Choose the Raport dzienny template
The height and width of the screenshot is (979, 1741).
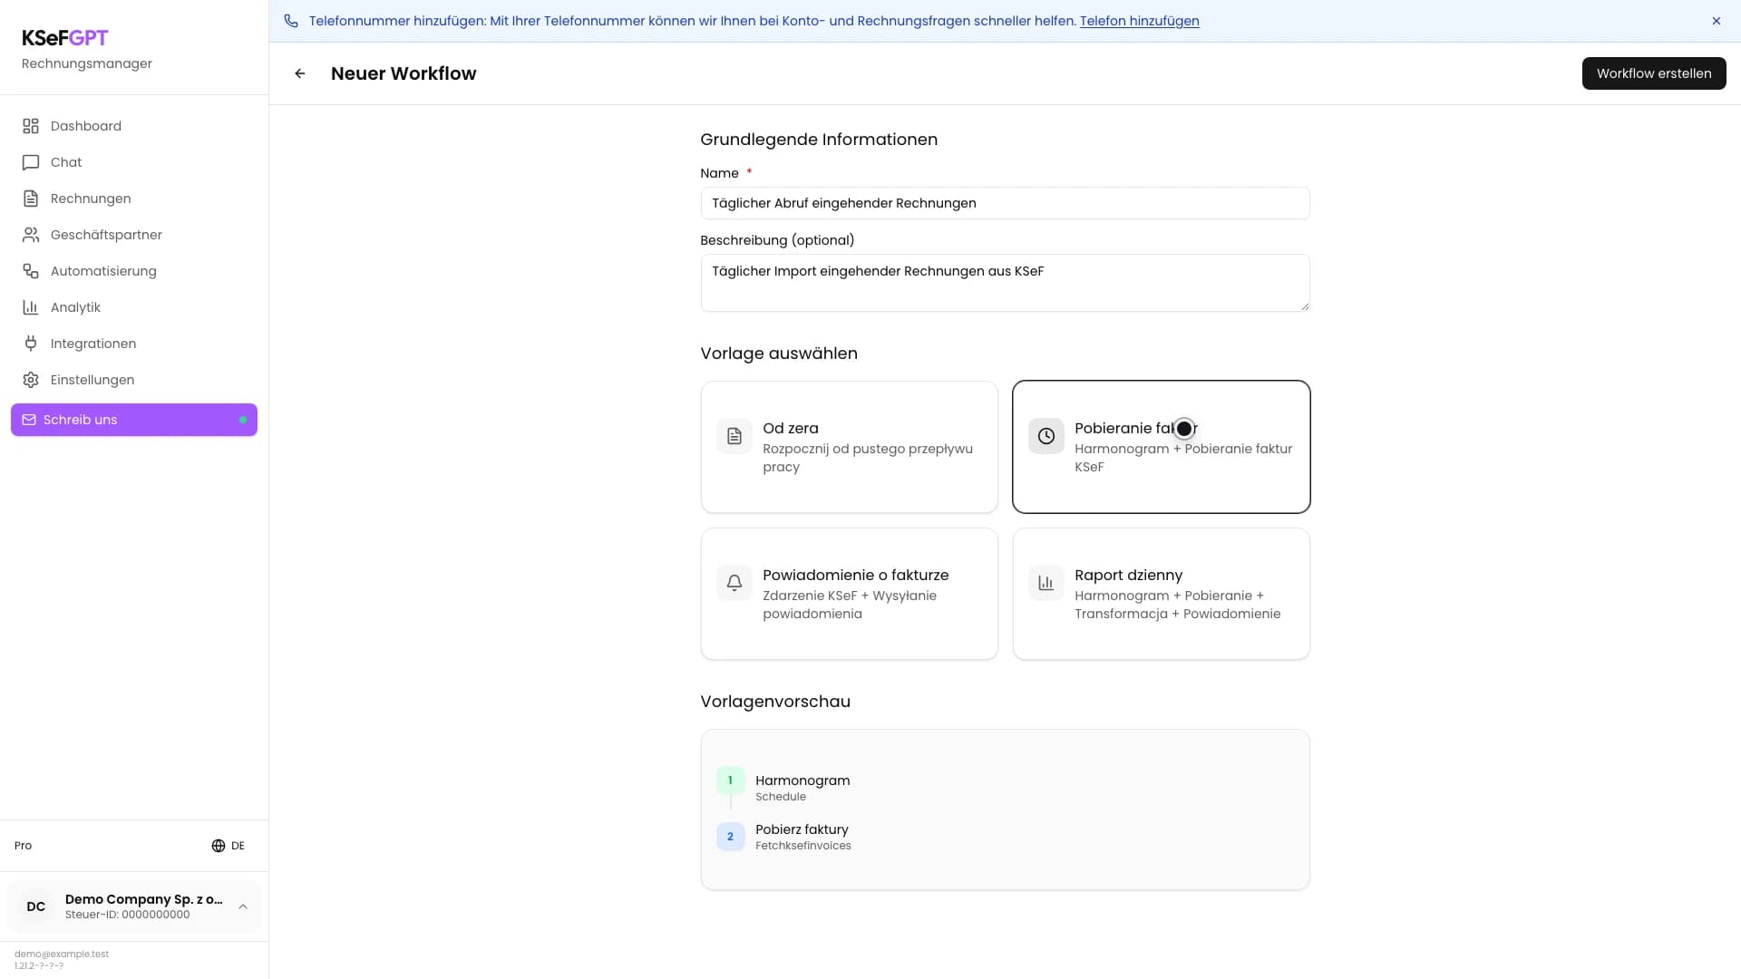tap(1161, 594)
